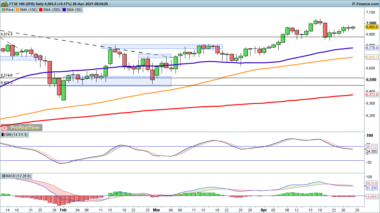Click the SMI indicator's black-red icon
The image size is (380, 213).
(3, 135)
